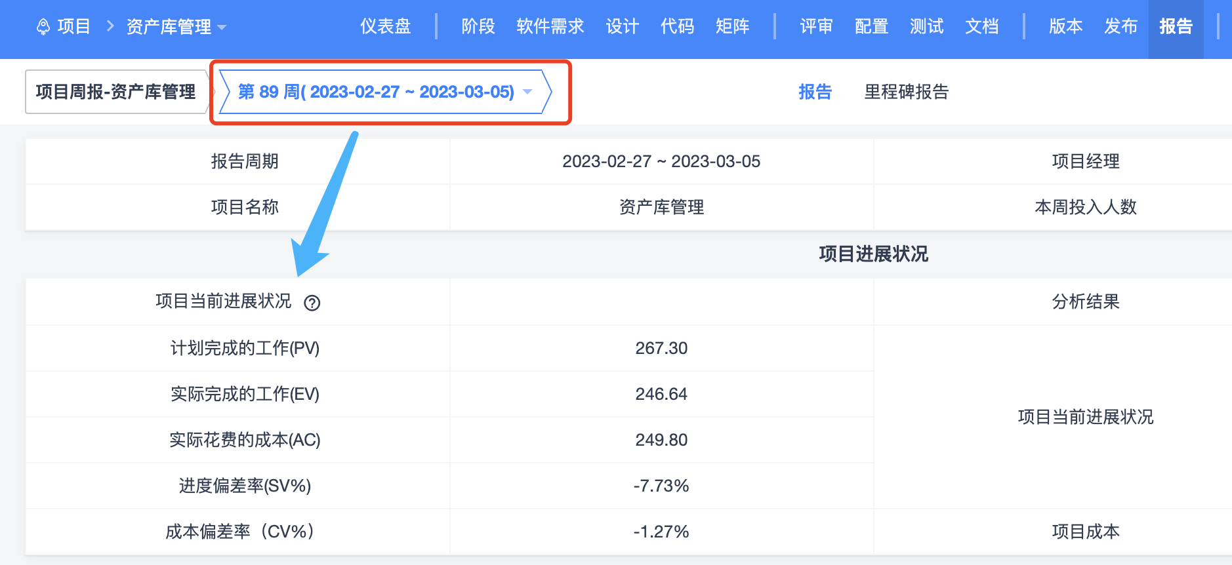The image size is (1232, 565).
Task: Open the 文档 menu item
Action: click(x=981, y=26)
